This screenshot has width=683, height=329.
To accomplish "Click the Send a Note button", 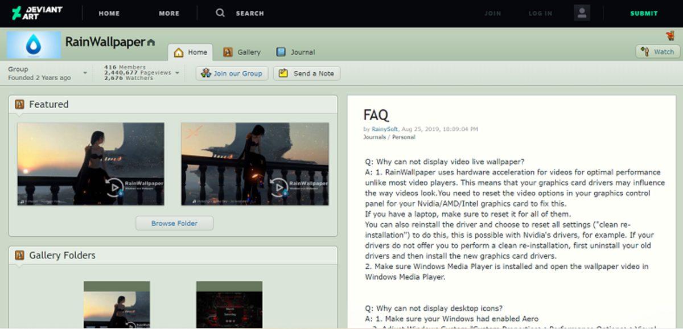I will click(307, 73).
